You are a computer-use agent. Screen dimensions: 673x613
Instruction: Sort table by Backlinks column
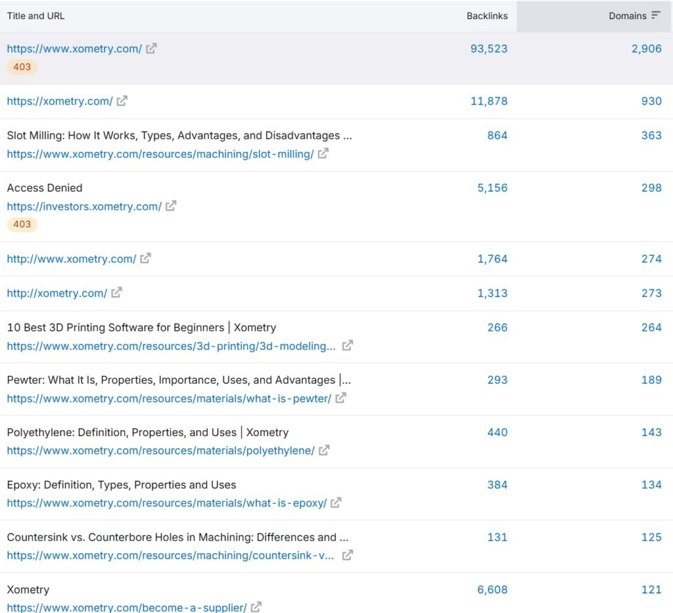[x=487, y=16]
